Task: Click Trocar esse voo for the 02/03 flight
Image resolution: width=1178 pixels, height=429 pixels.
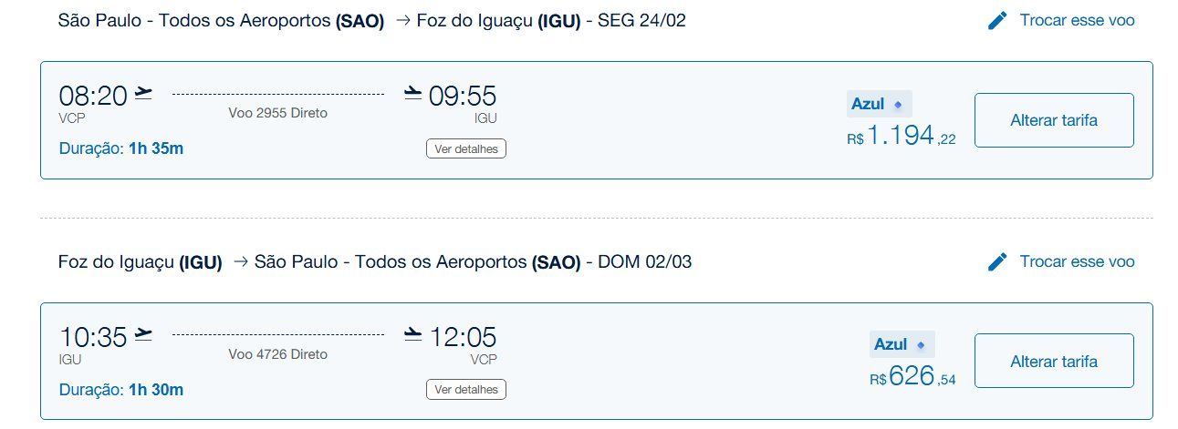Action: click(x=1078, y=262)
